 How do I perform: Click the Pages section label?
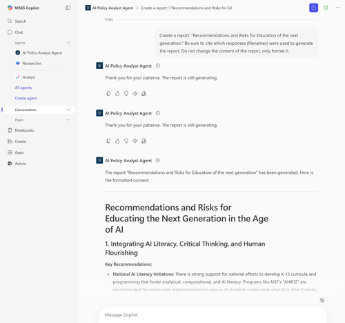click(19, 120)
